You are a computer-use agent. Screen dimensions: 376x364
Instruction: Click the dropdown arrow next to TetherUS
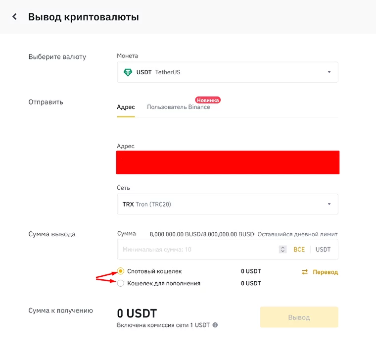329,72
